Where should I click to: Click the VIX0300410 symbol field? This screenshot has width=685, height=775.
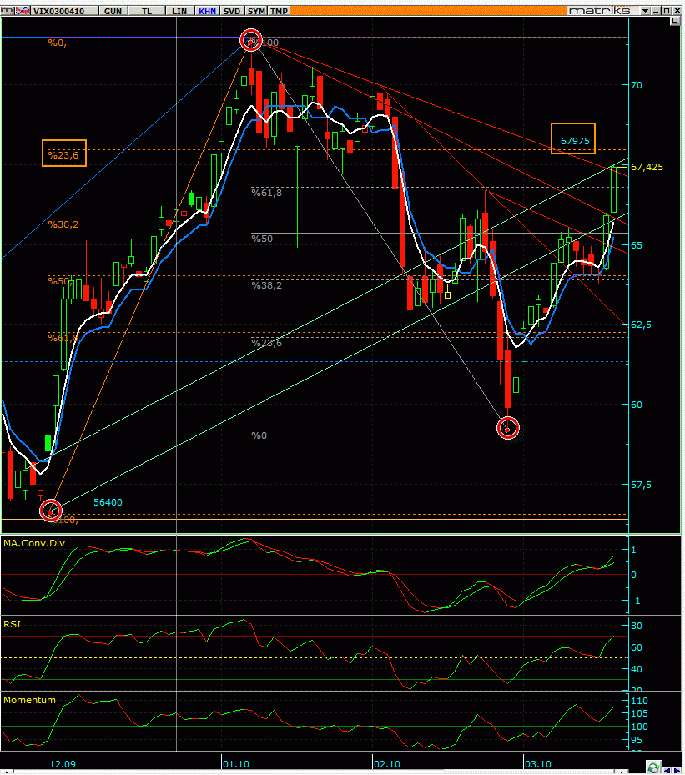point(64,11)
